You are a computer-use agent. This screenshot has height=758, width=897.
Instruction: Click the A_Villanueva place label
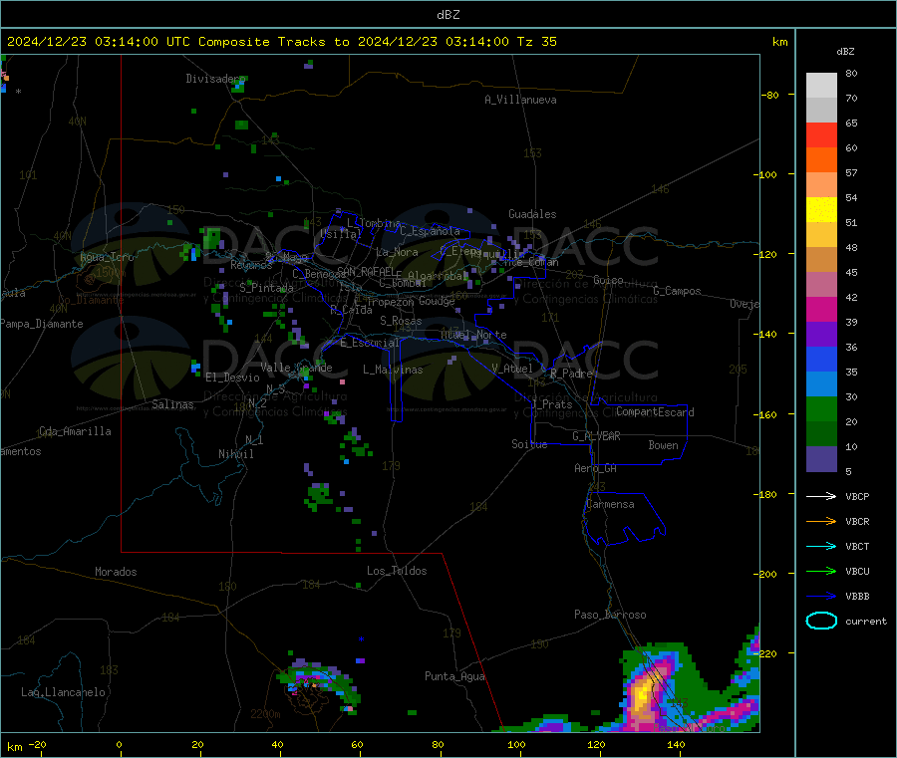point(520,100)
